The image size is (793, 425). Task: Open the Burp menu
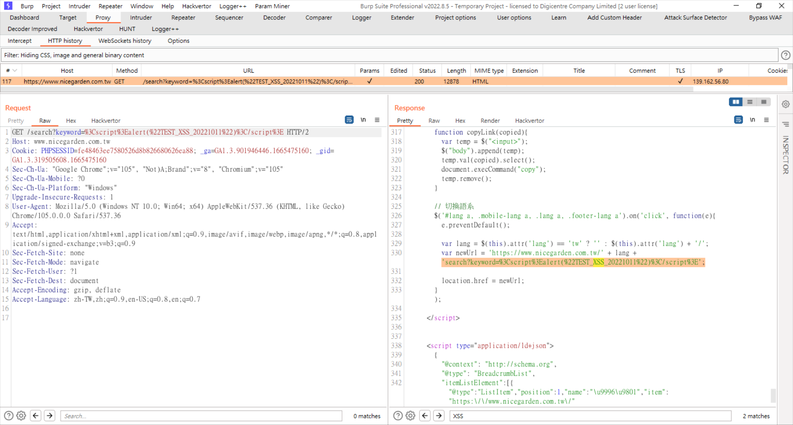[x=27, y=6]
